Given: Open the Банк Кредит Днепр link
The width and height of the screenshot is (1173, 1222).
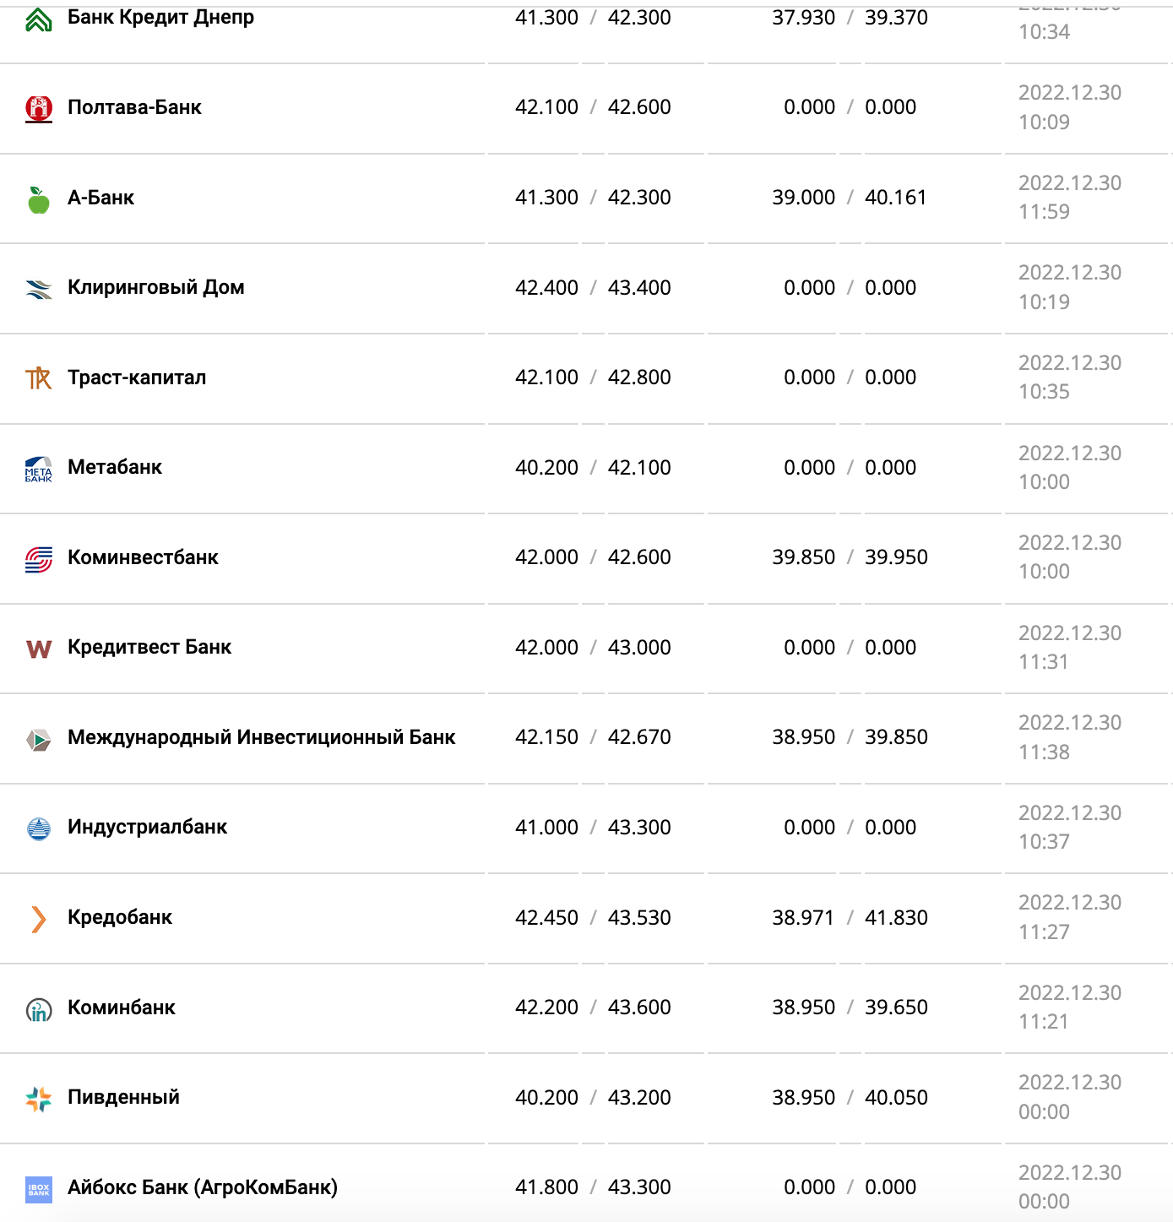Looking at the screenshot, I should coord(160,17).
